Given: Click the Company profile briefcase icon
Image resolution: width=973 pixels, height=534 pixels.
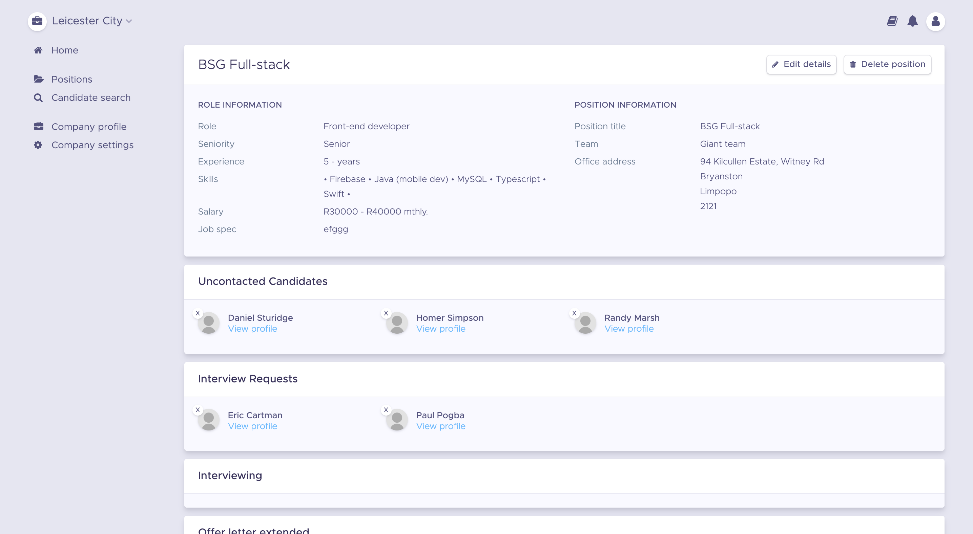Looking at the screenshot, I should [39, 127].
